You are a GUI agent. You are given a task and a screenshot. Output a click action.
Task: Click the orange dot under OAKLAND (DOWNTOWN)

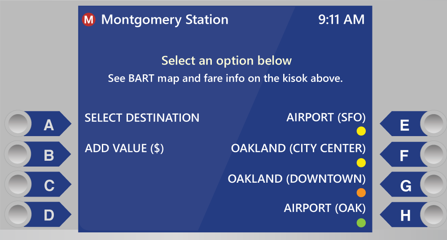coord(361,193)
